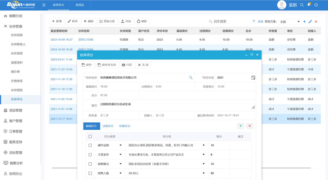Click the blue pencil edit query scheme icon

(310, 22)
